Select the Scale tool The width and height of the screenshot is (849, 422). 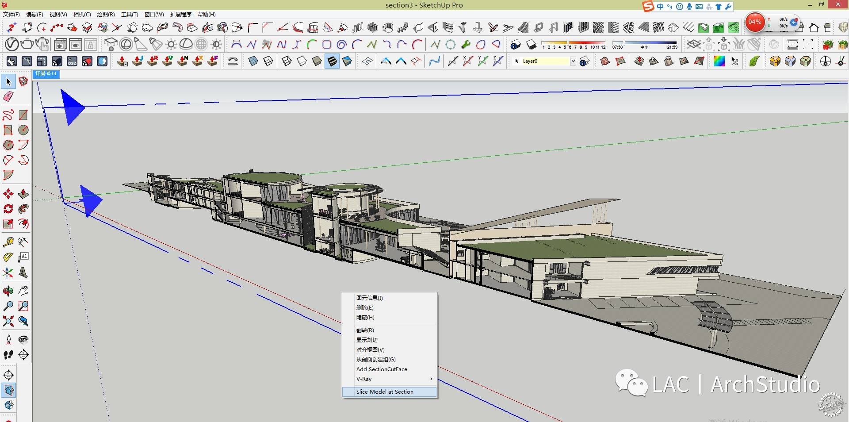pos(8,224)
